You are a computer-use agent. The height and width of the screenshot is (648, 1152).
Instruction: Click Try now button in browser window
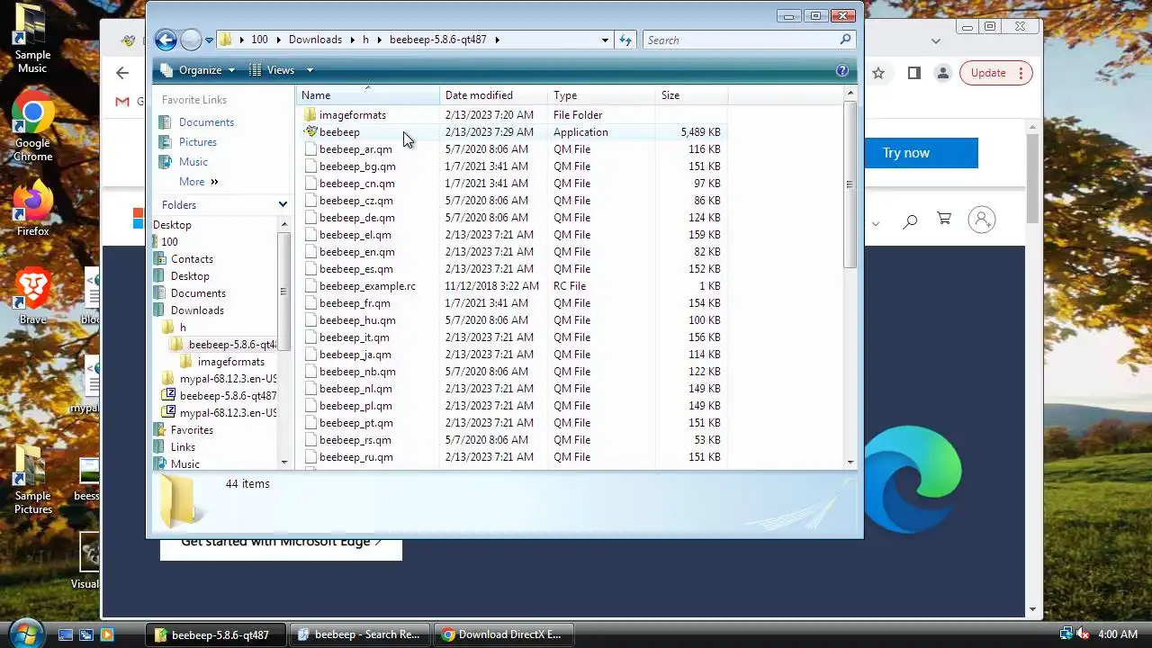tap(905, 153)
